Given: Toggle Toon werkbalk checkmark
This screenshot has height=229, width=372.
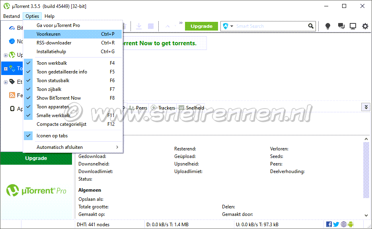Looking at the screenshot, I should [73, 63].
